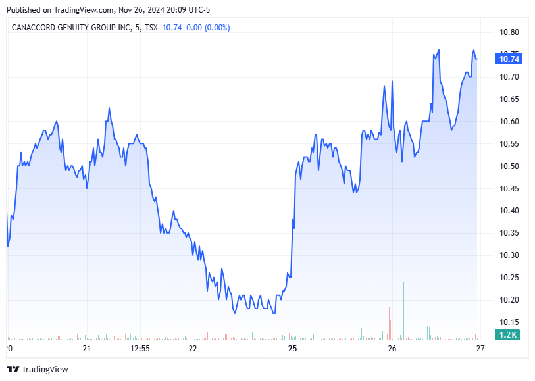Click the 10.80 price axis label
The width and height of the screenshot is (535, 381).
[x=509, y=32]
